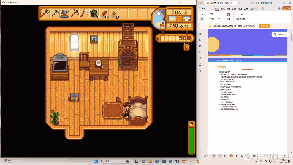This screenshot has height=165, width=293.
Task: Select the sap item in the toolbar
Action: click(x=114, y=13)
